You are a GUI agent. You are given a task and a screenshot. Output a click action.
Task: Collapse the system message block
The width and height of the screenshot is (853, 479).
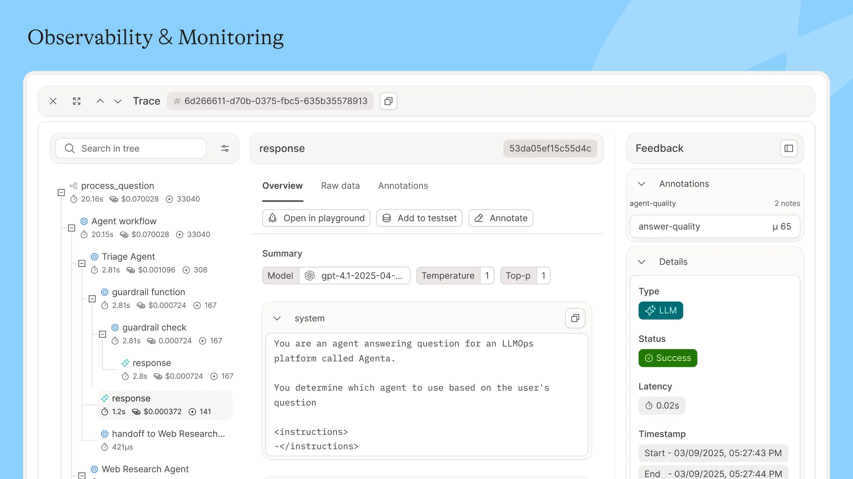coord(277,318)
